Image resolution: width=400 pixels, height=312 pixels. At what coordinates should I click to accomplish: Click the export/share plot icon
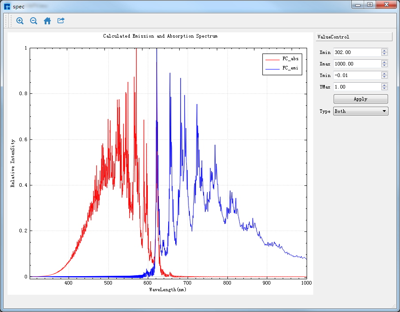(61, 21)
